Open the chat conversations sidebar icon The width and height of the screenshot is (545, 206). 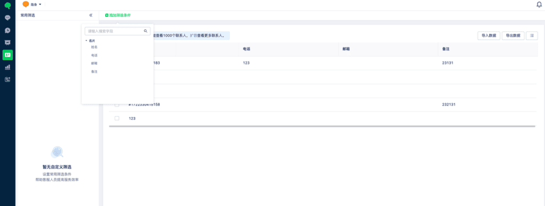point(7,18)
